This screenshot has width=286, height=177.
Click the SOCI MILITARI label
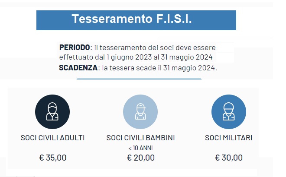click(229, 138)
